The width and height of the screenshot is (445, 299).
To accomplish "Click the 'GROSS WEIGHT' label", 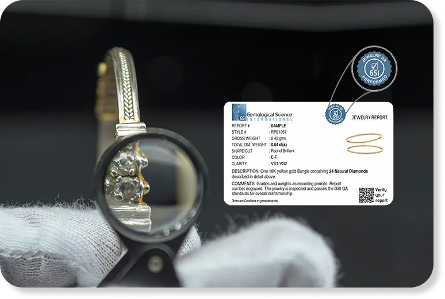I will click(x=245, y=138).
